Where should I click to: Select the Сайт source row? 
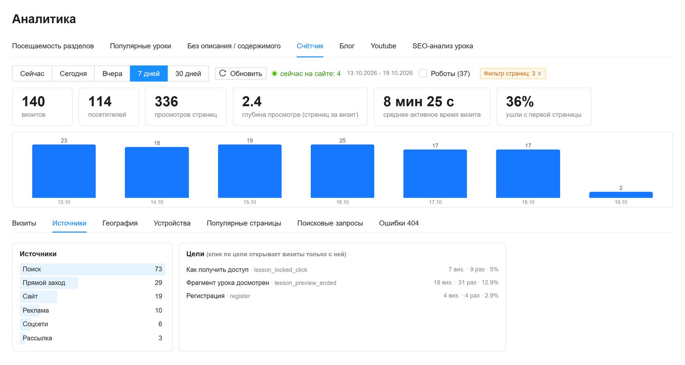tap(92, 297)
